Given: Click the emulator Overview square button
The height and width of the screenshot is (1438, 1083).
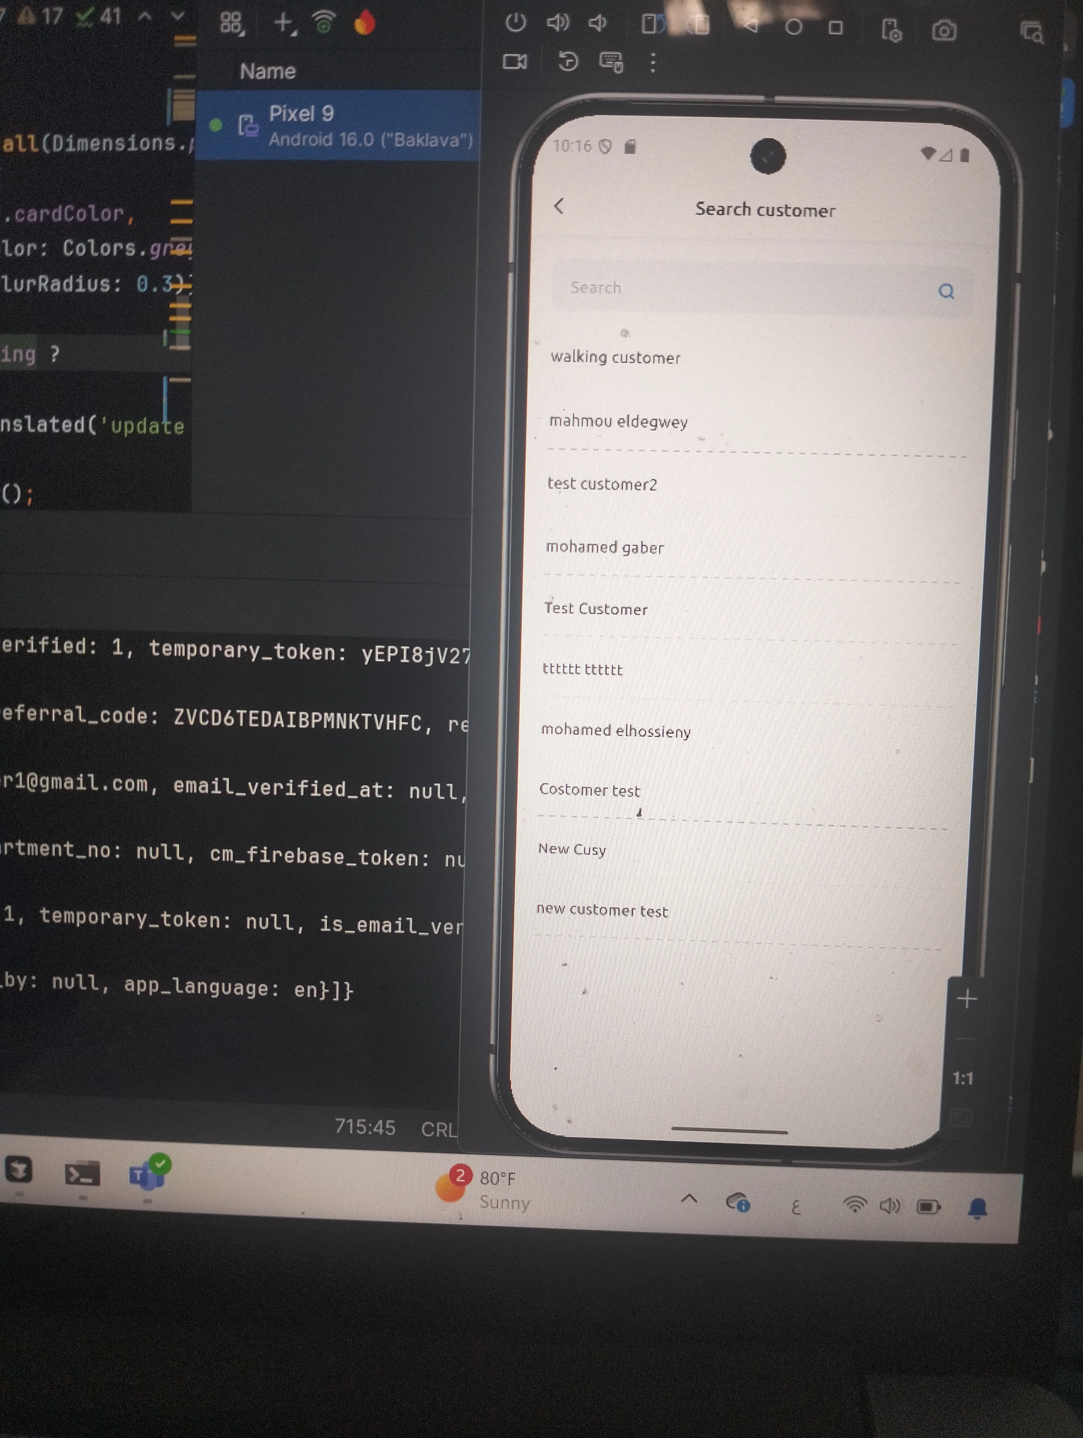Looking at the screenshot, I should click(836, 27).
